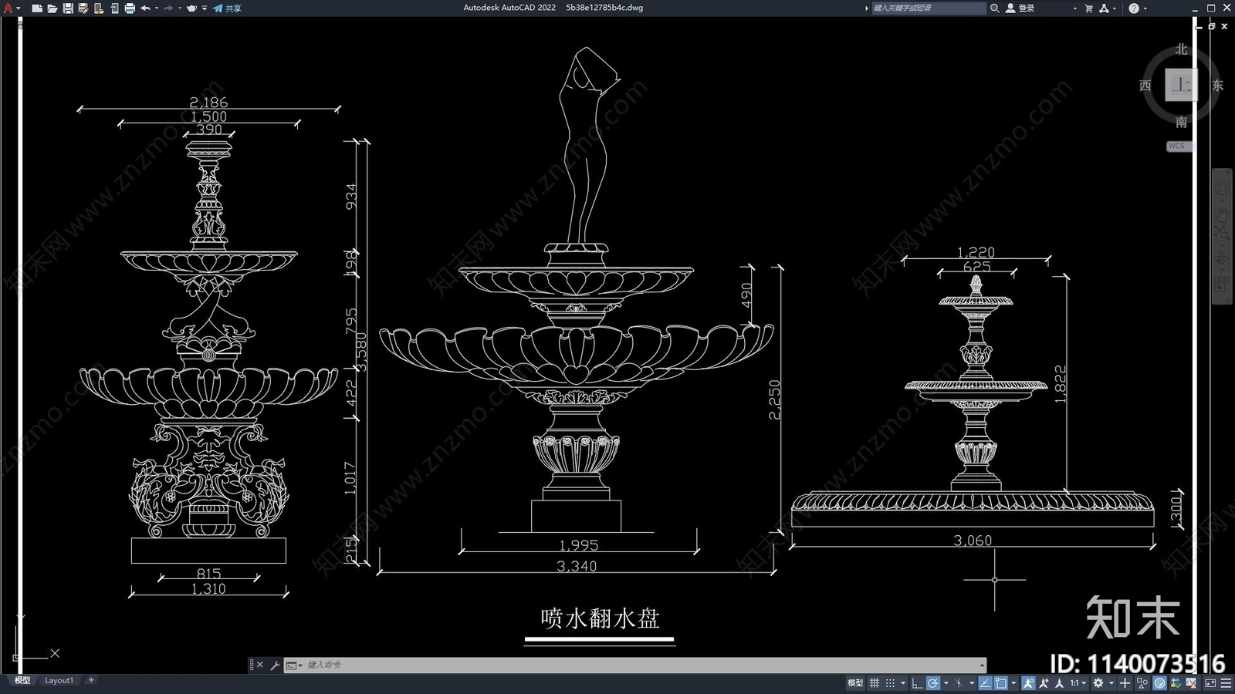
Task: Click ViewCube north label 北
Action: [x=1181, y=49]
